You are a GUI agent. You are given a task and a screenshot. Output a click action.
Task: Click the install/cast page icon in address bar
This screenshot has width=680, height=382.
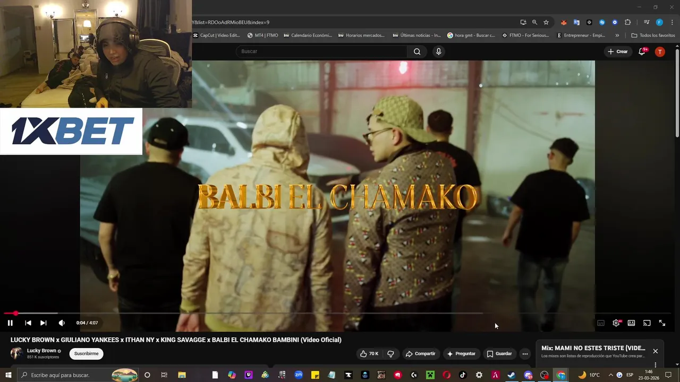point(523,22)
